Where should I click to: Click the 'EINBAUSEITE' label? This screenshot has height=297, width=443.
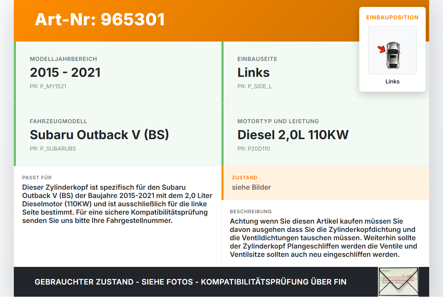click(257, 59)
